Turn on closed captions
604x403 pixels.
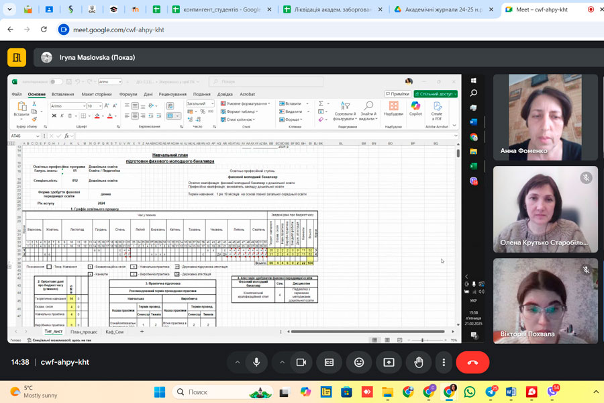click(330, 362)
